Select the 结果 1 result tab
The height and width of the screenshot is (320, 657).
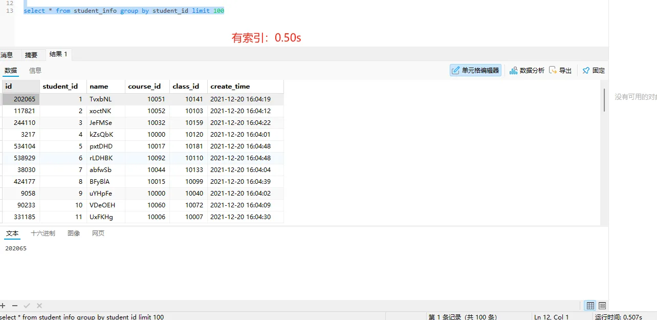(x=58, y=54)
